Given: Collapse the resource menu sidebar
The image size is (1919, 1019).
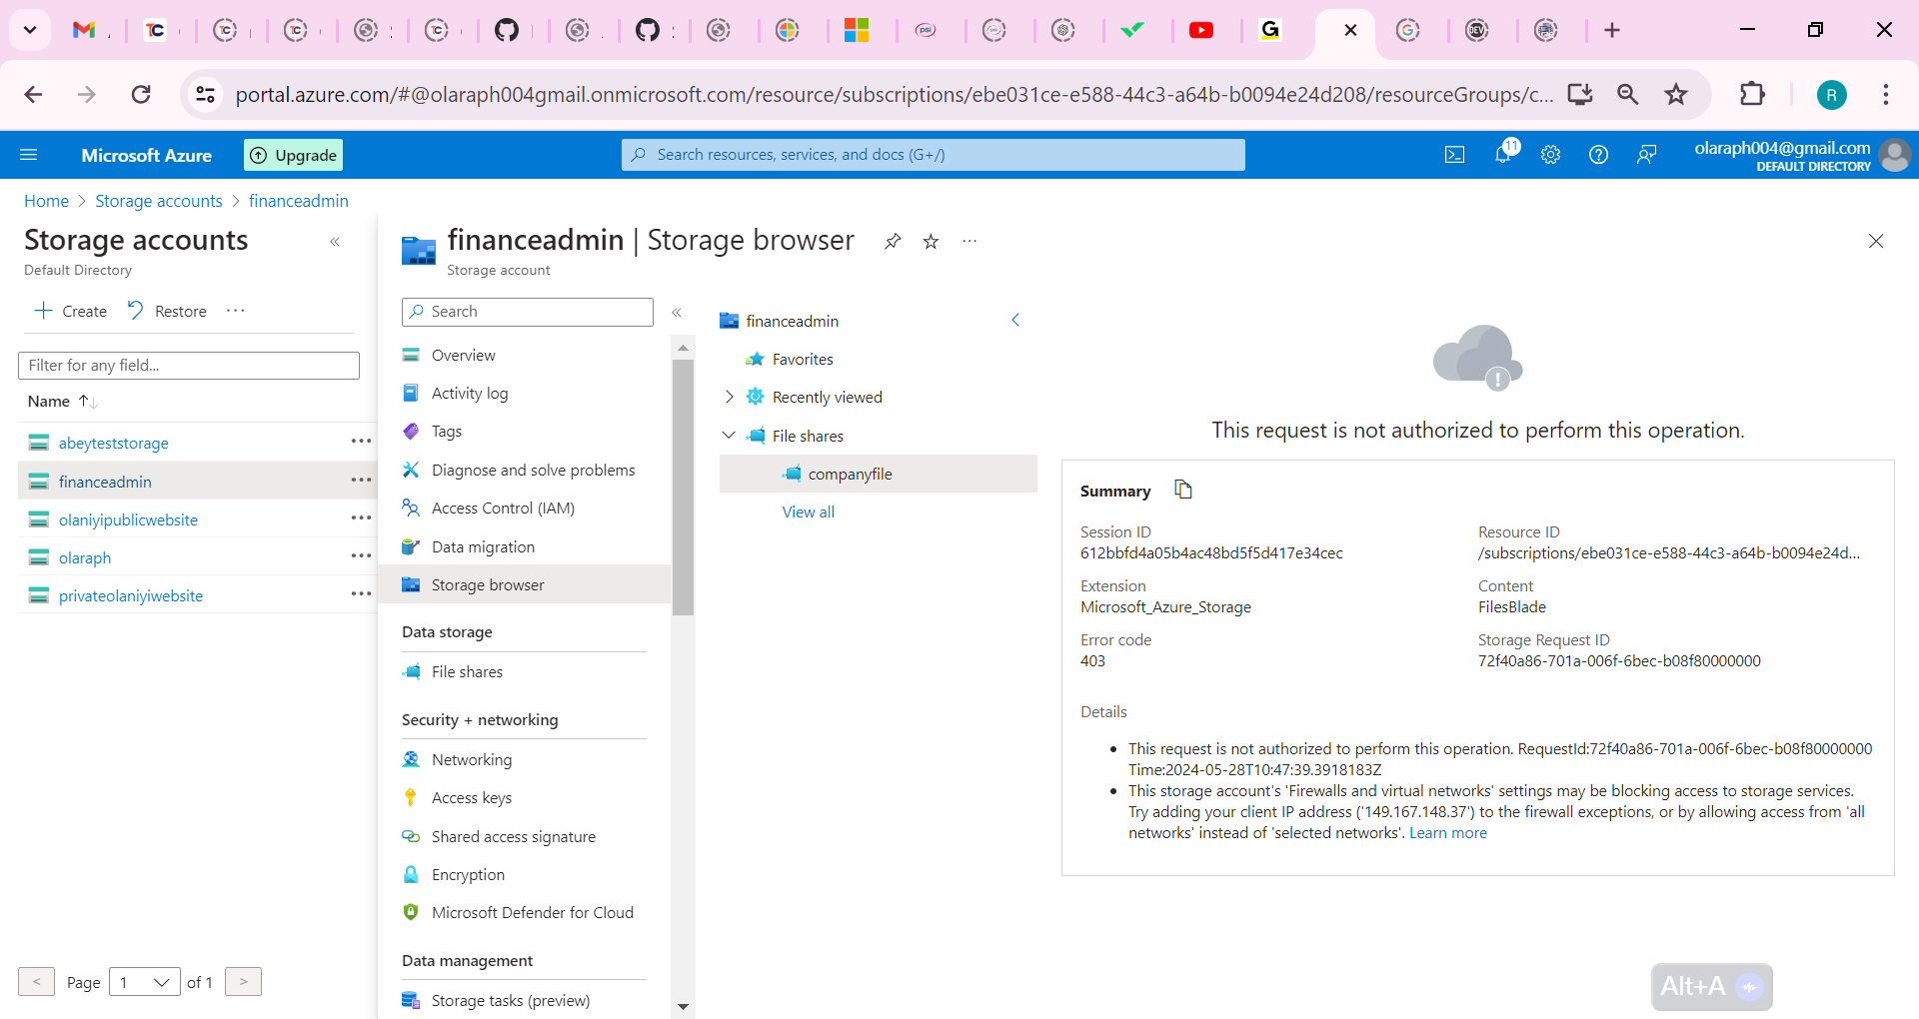Looking at the screenshot, I should coord(677,313).
